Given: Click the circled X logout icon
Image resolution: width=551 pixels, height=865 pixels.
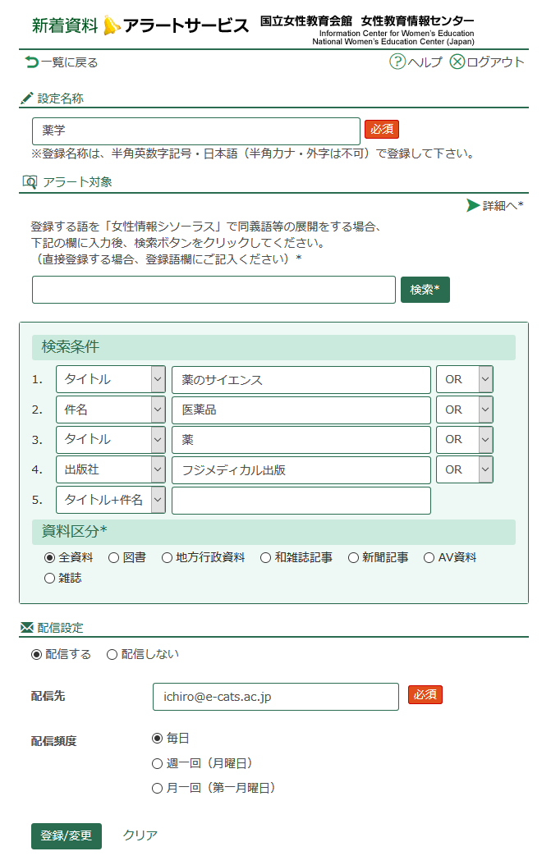Looking at the screenshot, I should 457,62.
